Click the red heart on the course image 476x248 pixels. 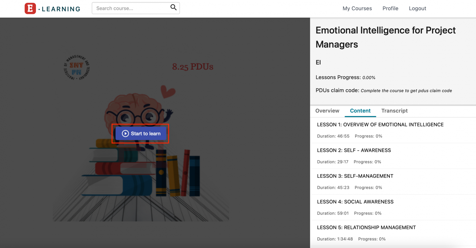pos(168,91)
